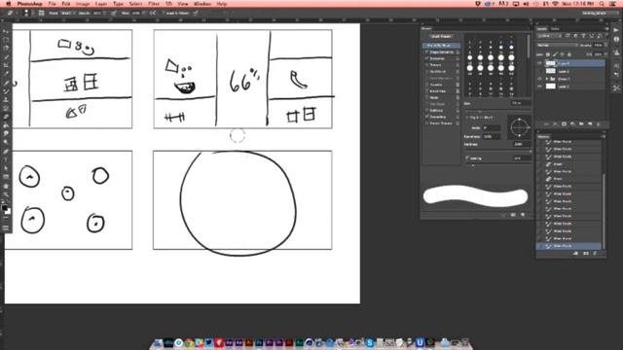Toggle the Shape Dynamics checkbox
623x350 pixels.
tap(427, 52)
